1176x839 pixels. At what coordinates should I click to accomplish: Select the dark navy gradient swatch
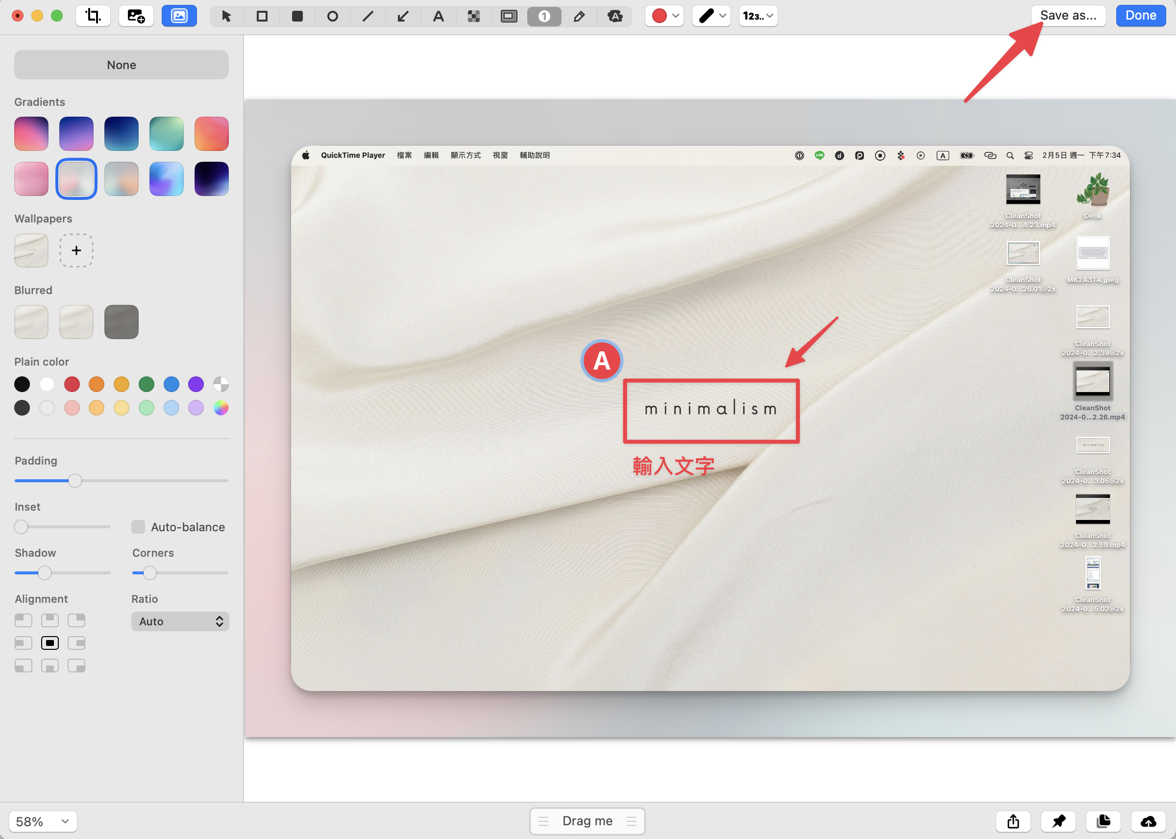pos(122,133)
